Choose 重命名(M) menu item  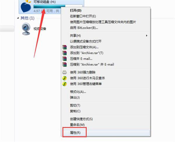click(77, 125)
